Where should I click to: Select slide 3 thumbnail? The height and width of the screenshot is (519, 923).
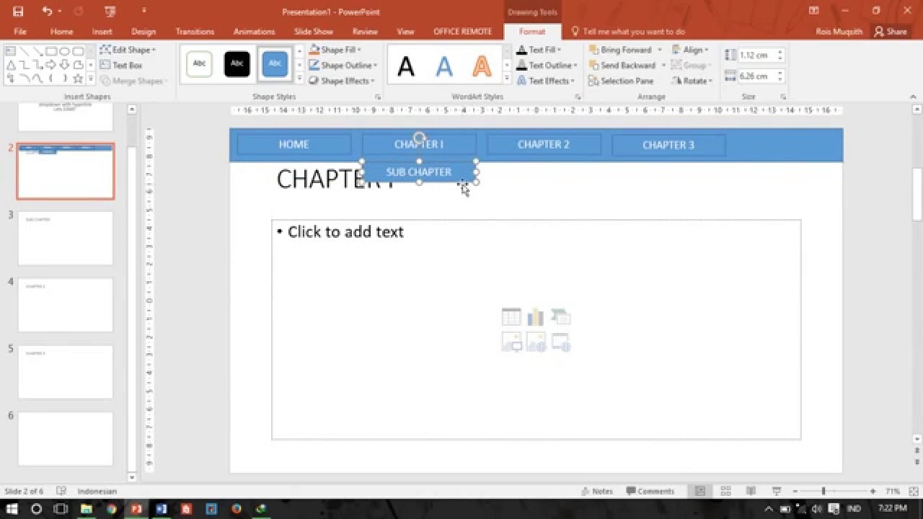click(x=66, y=238)
